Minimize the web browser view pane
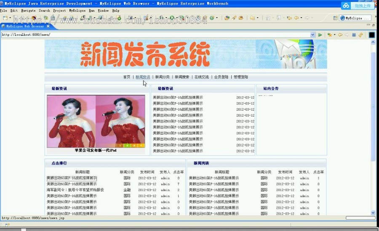Screen dimensions: 379x231 368,25
